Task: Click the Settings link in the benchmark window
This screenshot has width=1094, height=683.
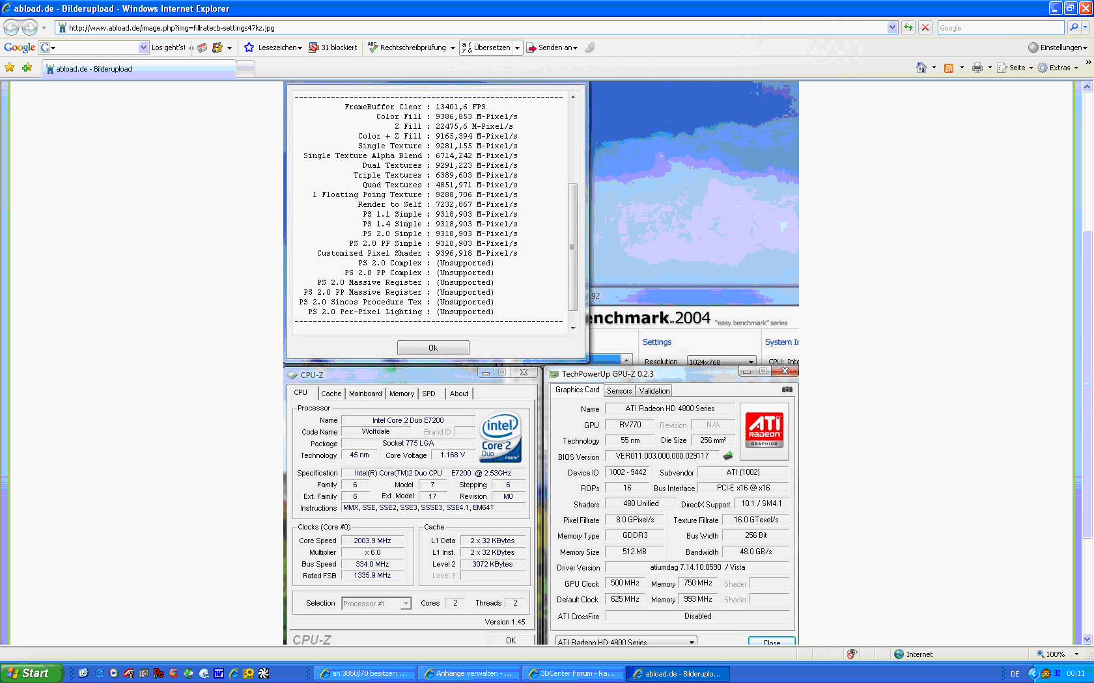Action: [x=657, y=342]
